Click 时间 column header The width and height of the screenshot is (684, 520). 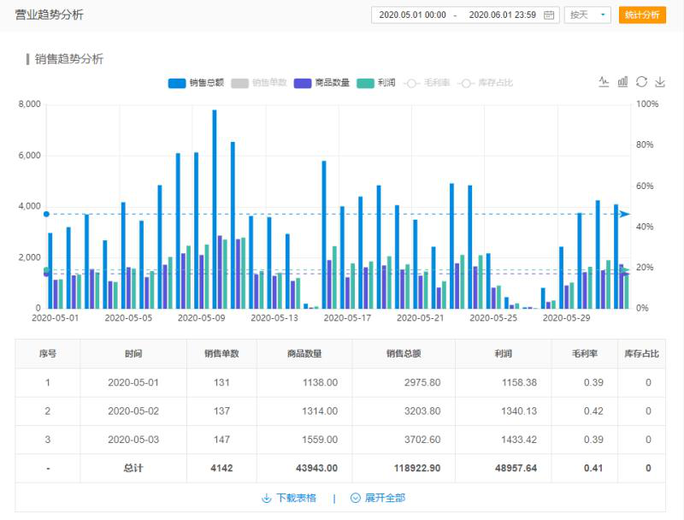point(133,354)
